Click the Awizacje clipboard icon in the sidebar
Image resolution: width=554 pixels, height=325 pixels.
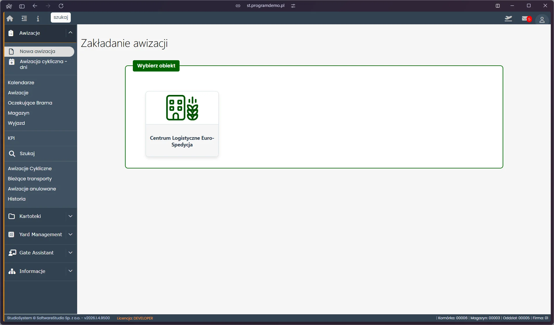point(11,33)
